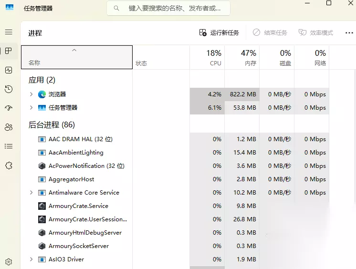Sort by the 磁盘 disk column header
Screen dimensions: 356x269
coord(277,57)
